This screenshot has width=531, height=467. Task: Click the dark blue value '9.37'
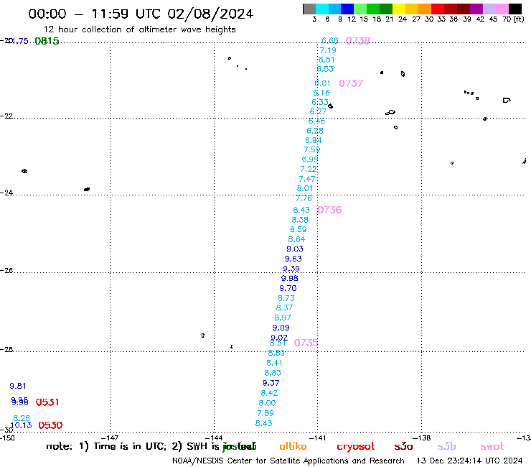271,383
